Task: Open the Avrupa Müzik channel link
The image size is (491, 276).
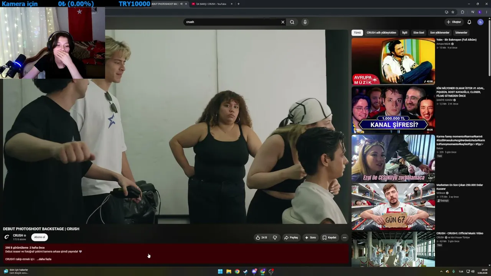Action: click(443, 44)
